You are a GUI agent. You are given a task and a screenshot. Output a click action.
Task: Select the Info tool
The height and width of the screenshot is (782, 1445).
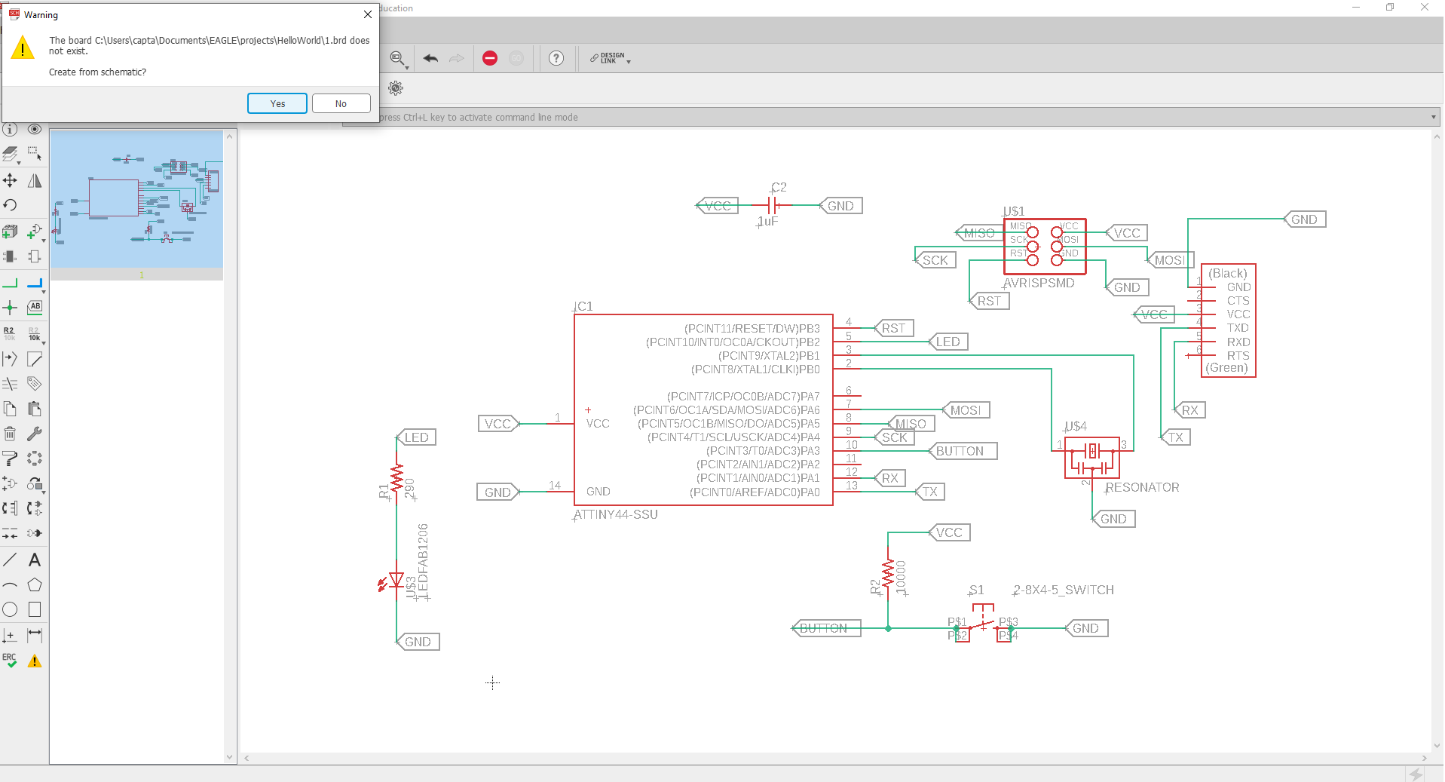(10, 129)
